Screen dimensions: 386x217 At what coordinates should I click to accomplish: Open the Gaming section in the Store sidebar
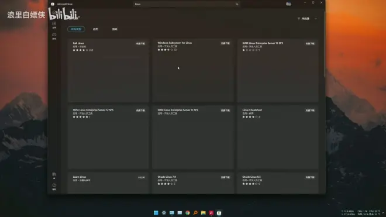click(x=54, y=36)
